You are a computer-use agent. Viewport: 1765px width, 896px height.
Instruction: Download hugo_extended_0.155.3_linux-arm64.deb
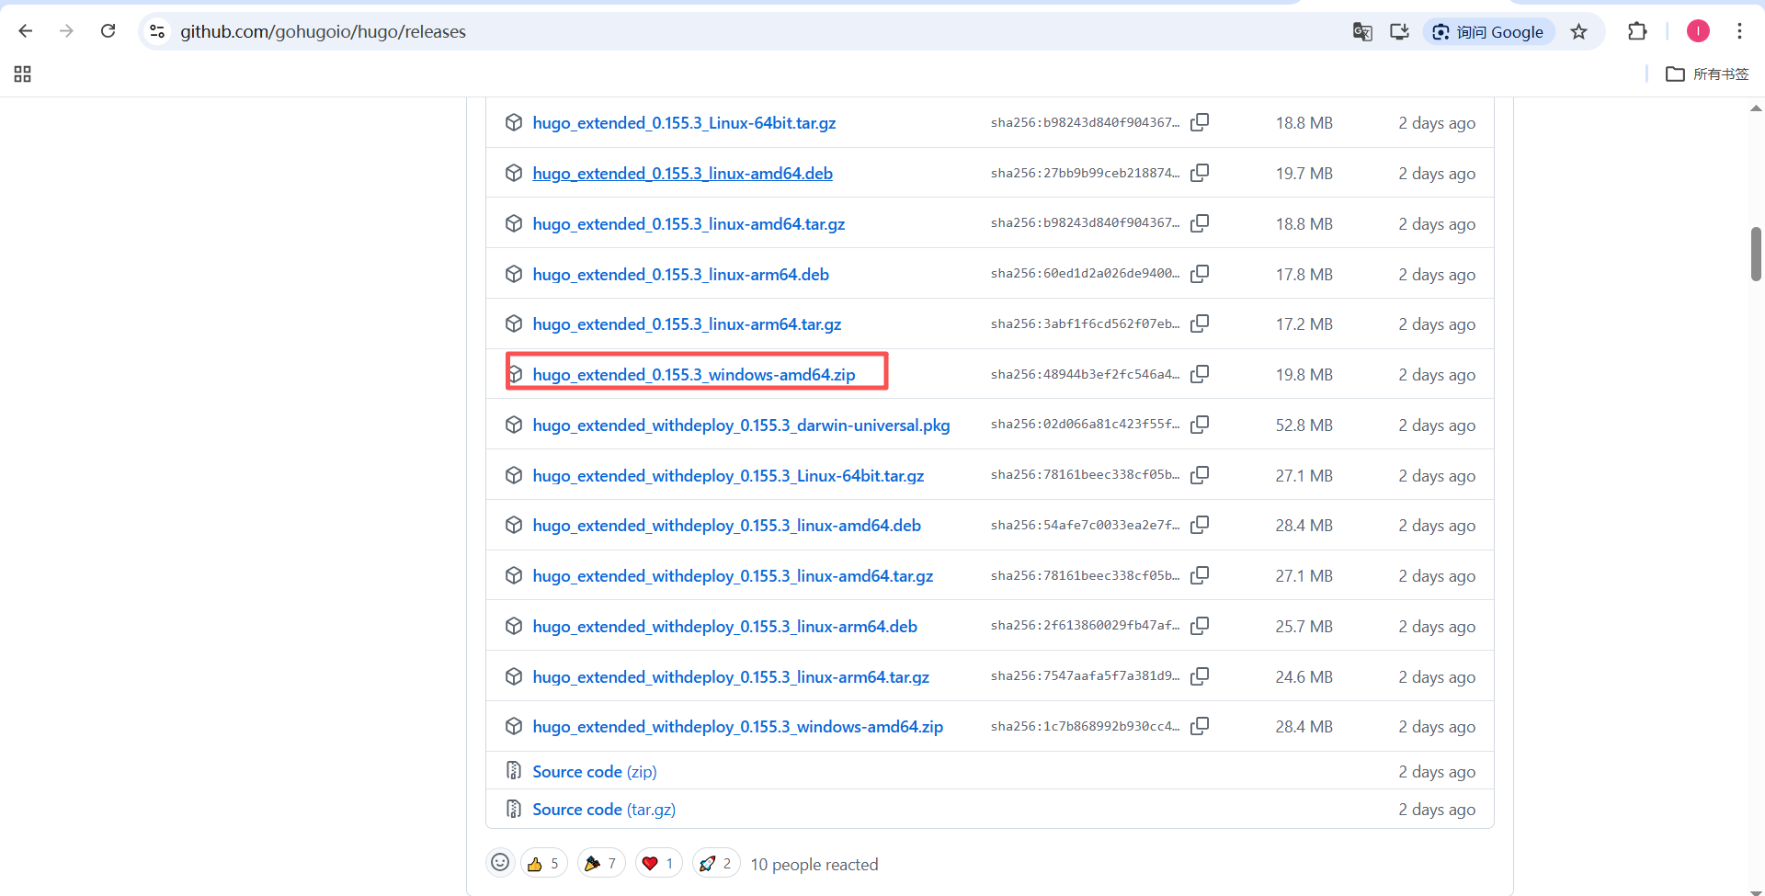pos(680,275)
